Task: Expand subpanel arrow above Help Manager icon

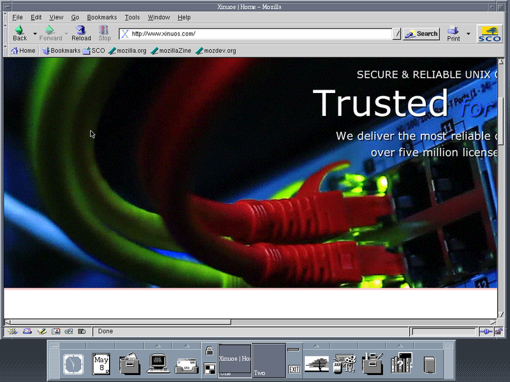Action: 400,346
